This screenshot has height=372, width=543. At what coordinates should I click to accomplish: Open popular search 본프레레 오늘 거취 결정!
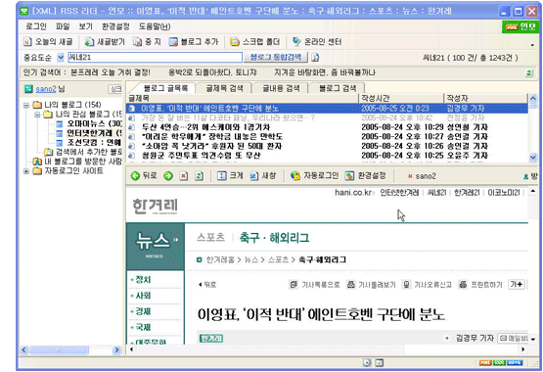tap(111, 72)
